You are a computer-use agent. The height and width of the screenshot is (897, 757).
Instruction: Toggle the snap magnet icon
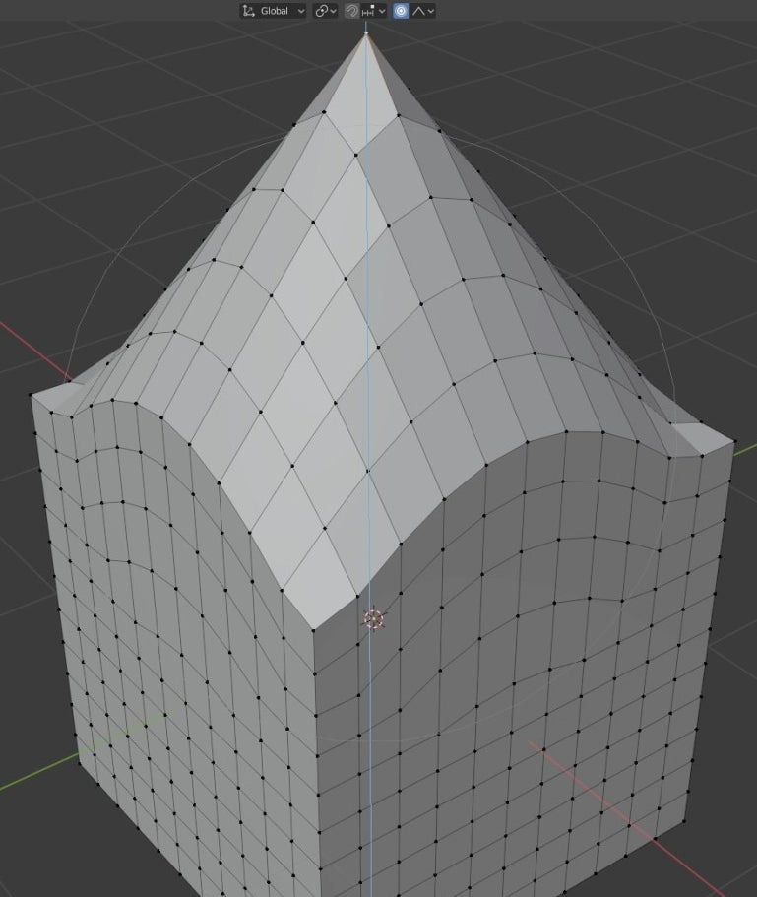coord(351,11)
